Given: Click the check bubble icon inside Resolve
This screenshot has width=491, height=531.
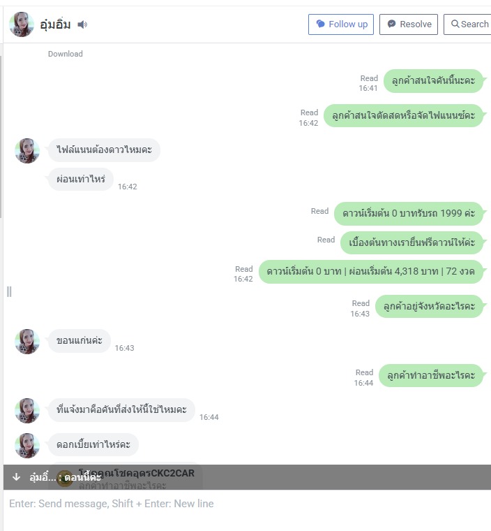Looking at the screenshot, I should pos(391,24).
